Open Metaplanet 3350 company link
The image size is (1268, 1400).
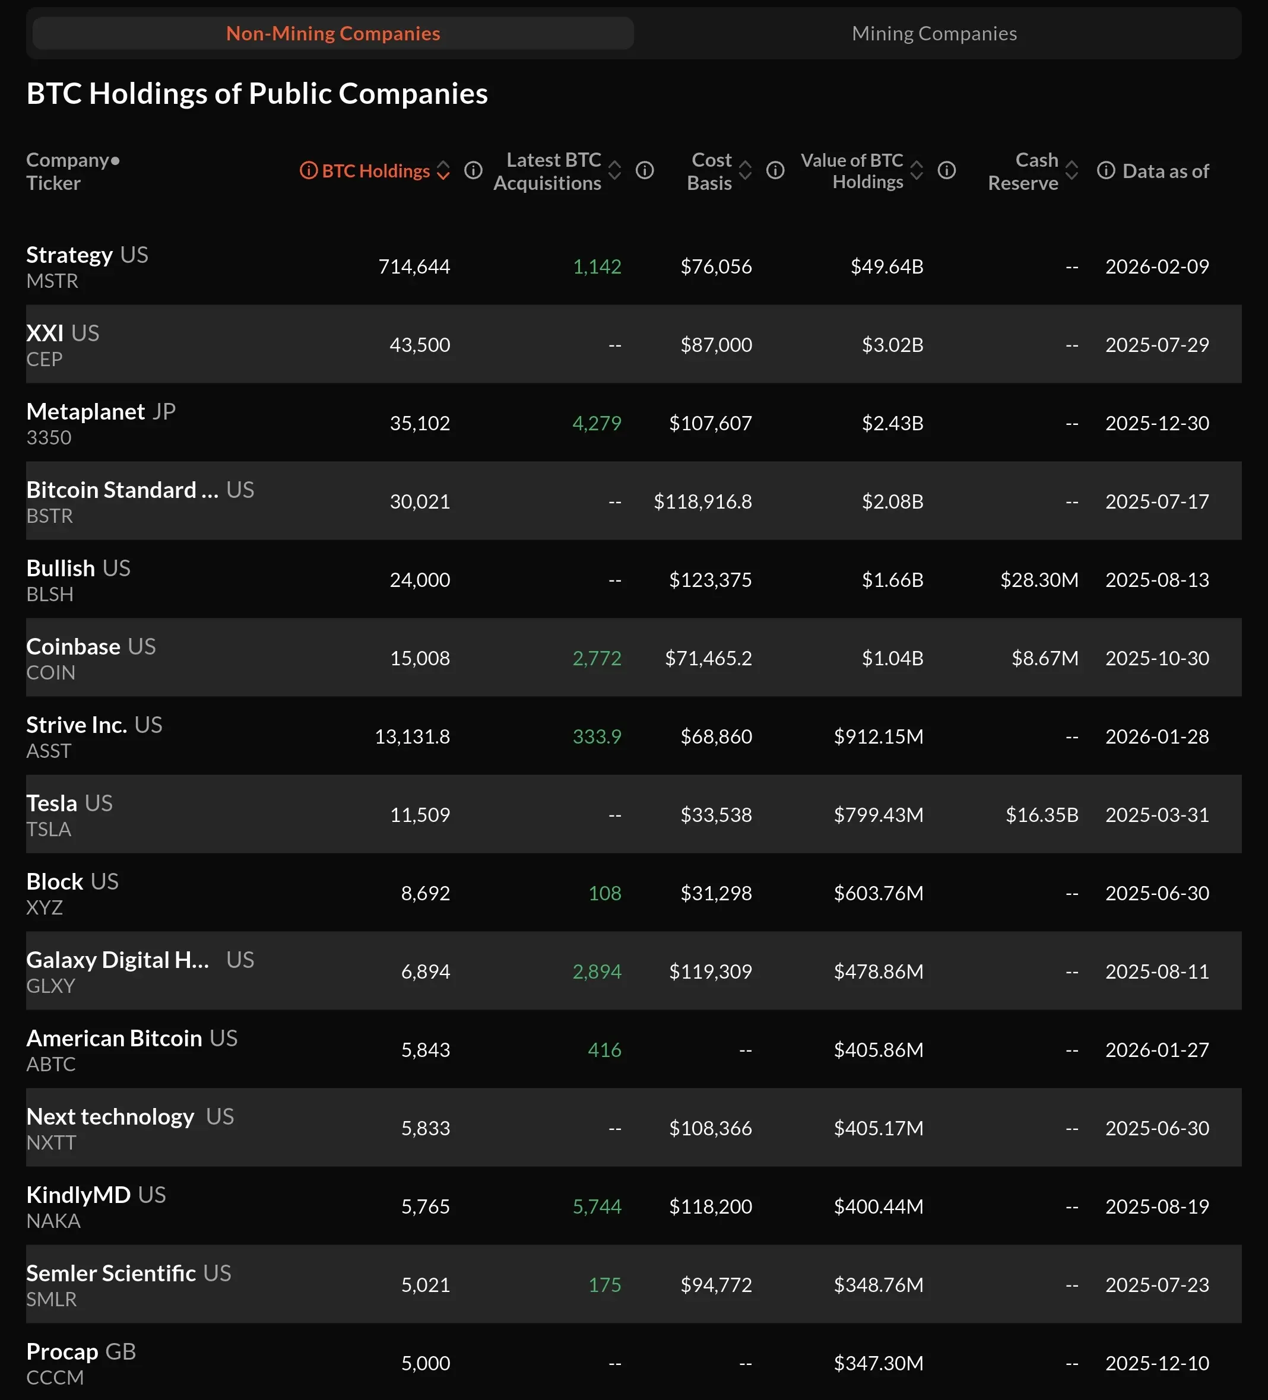coord(85,412)
